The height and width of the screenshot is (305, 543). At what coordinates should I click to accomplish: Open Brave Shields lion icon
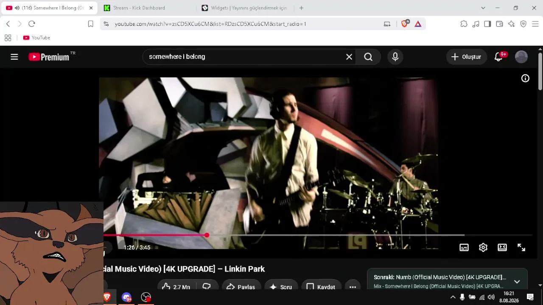pos(405,24)
